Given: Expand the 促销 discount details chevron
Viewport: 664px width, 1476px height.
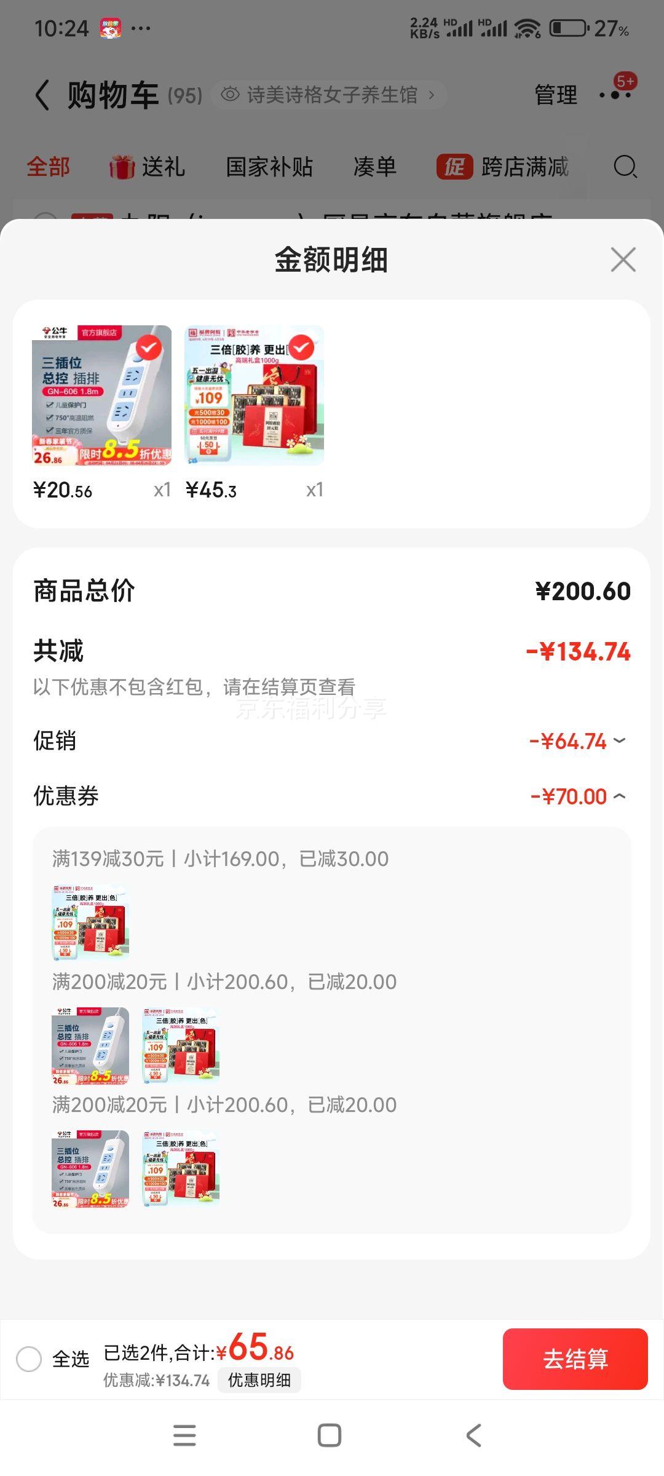Looking at the screenshot, I should 620,740.
